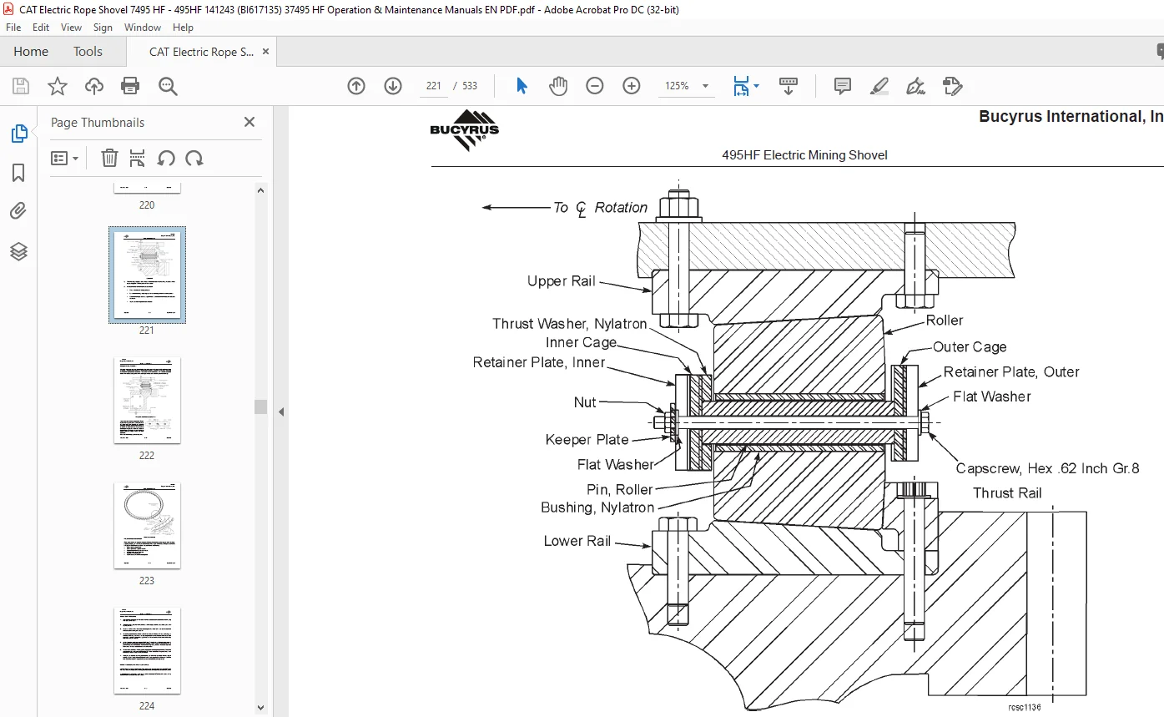Zoom out with minus button
The height and width of the screenshot is (717, 1164).
pos(595,86)
